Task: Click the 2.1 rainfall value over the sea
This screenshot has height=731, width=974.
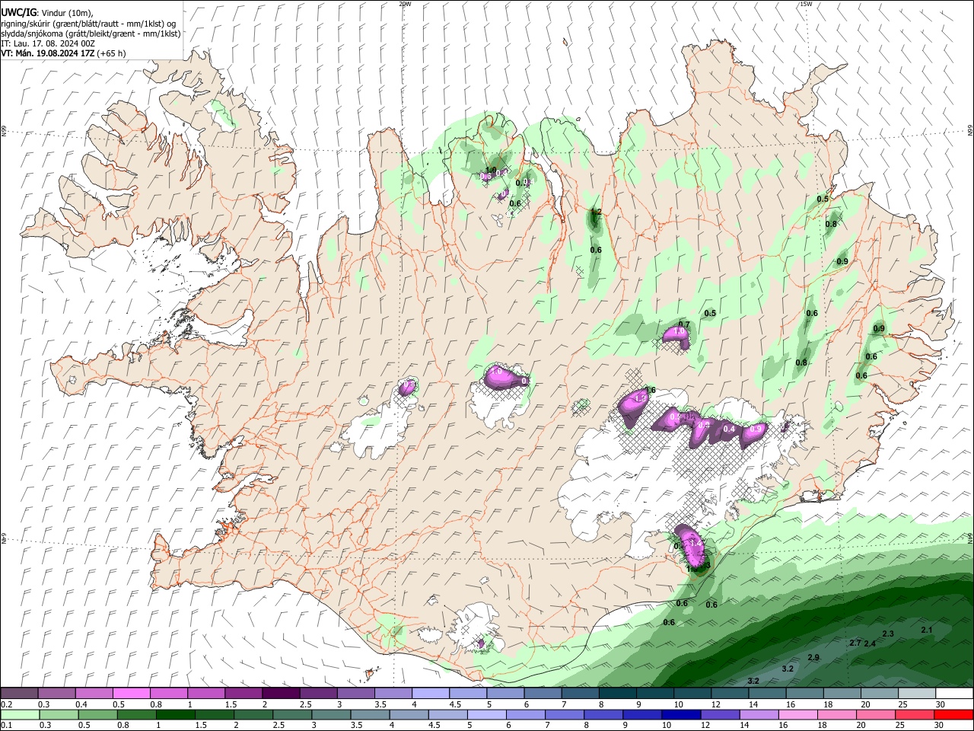Action: (927, 630)
